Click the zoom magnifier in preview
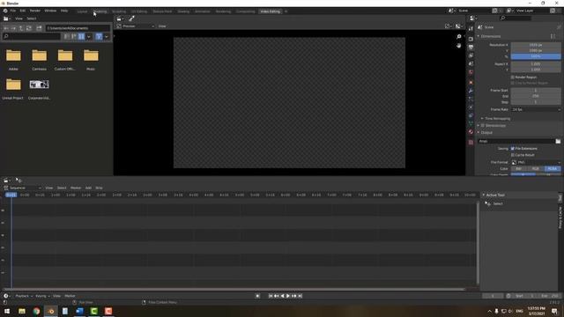Image resolution: width=564 pixels, height=317 pixels. click(458, 37)
